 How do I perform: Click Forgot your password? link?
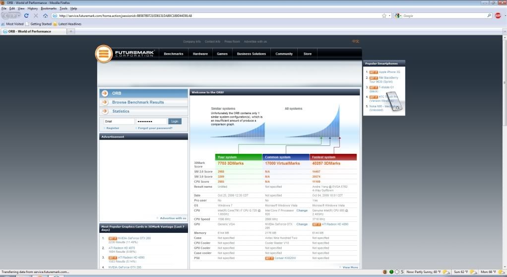click(x=155, y=128)
